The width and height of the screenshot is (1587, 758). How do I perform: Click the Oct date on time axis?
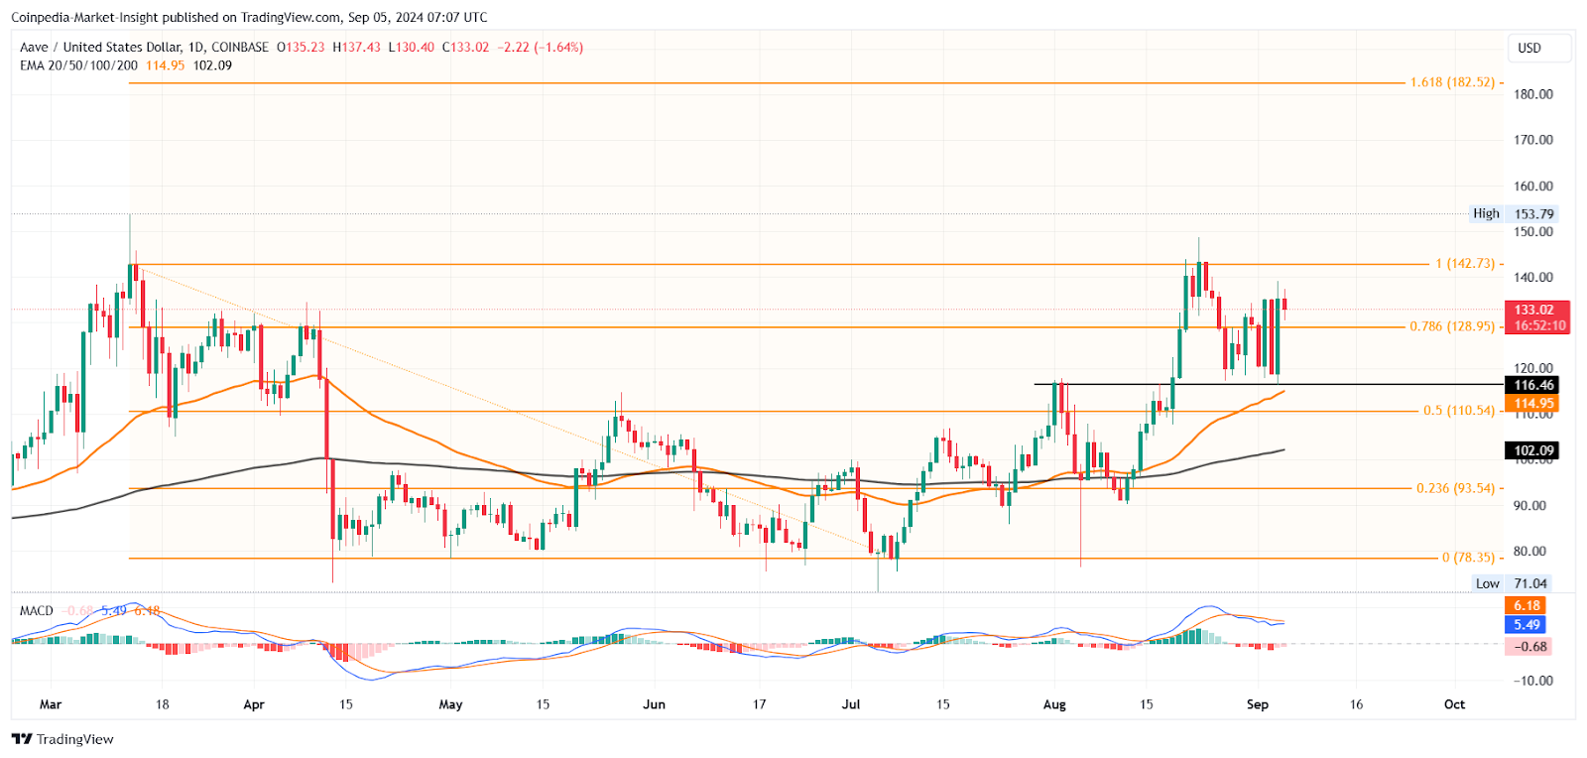(x=1454, y=704)
